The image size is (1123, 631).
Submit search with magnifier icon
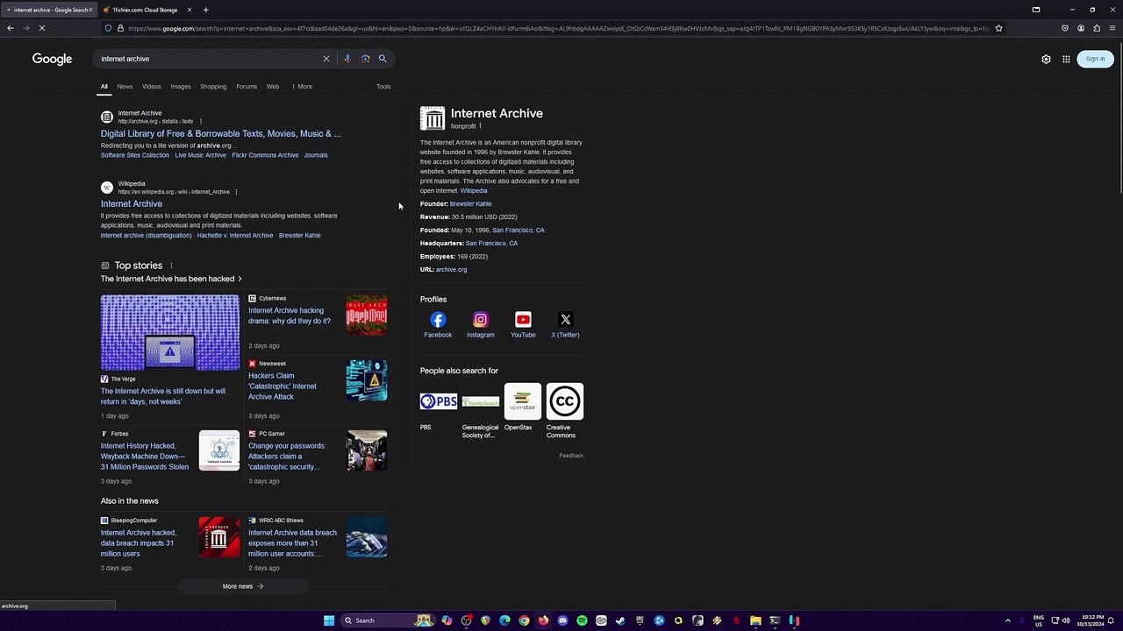(383, 59)
